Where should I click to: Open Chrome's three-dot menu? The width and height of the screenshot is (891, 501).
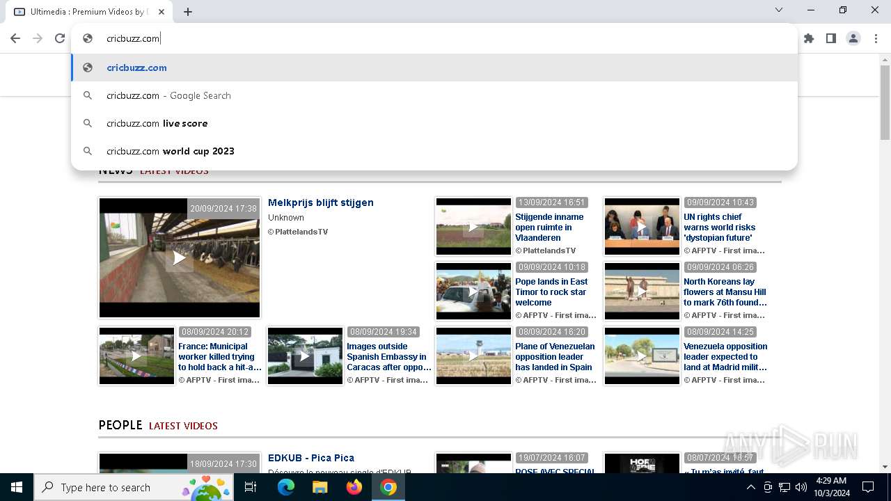876,38
